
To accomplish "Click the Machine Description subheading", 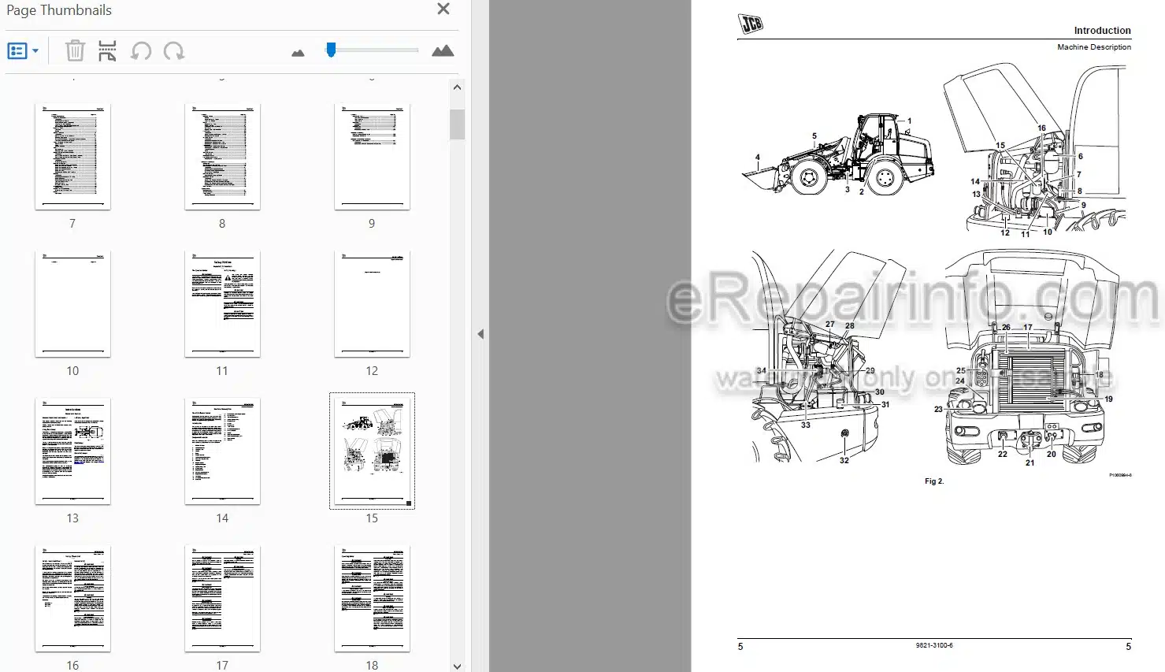I will pos(1093,47).
